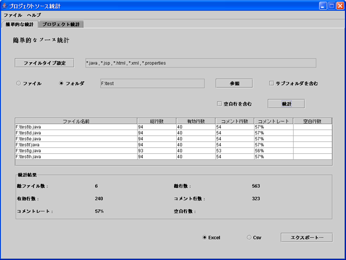Viewport: 346px width, 260px height.
Task: Open the ヘルプ menu
Action: [34, 15]
